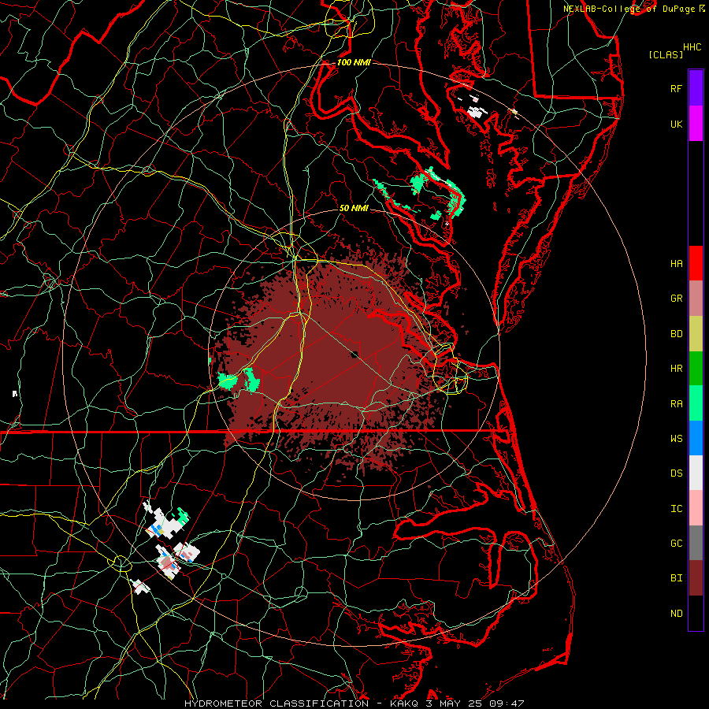The width and height of the screenshot is (709, 709).
Task: Click the 'NEXLAB-College of DuPage' credit text
Action: (x=629, y=9)
